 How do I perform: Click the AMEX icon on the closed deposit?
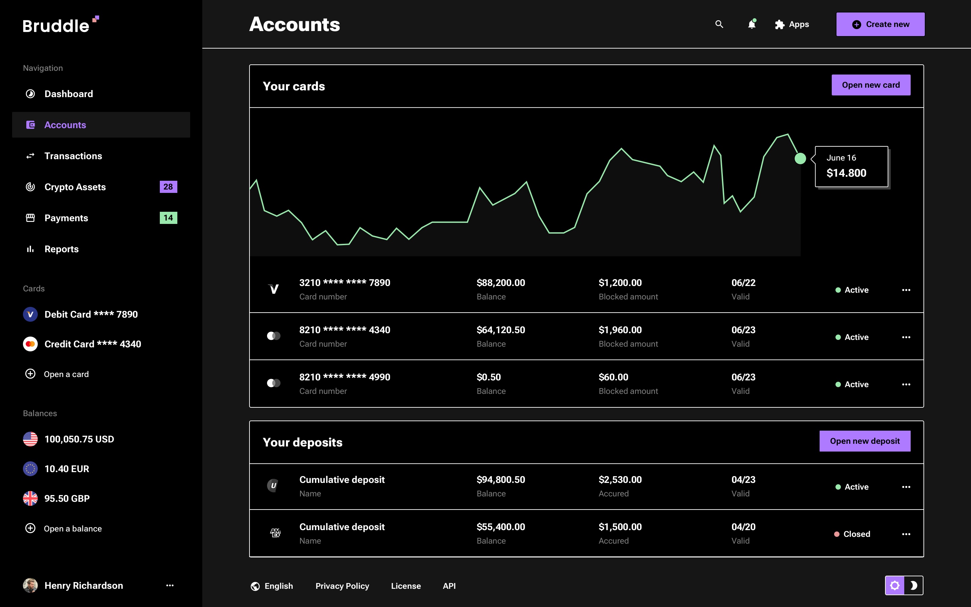(x=275, y=533)
